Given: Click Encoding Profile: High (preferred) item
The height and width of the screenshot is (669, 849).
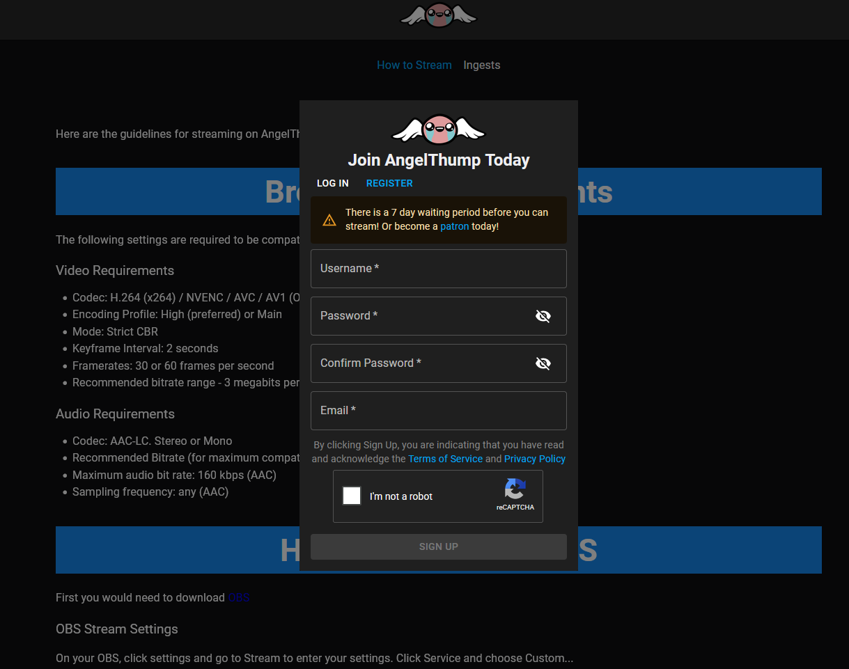Looking at the screenshot, I should [177, 314].
